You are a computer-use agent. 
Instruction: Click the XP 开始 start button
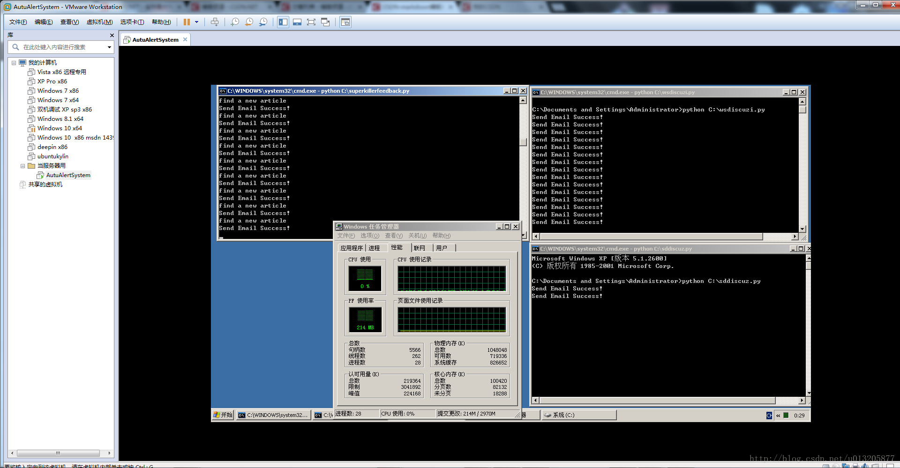223,415
